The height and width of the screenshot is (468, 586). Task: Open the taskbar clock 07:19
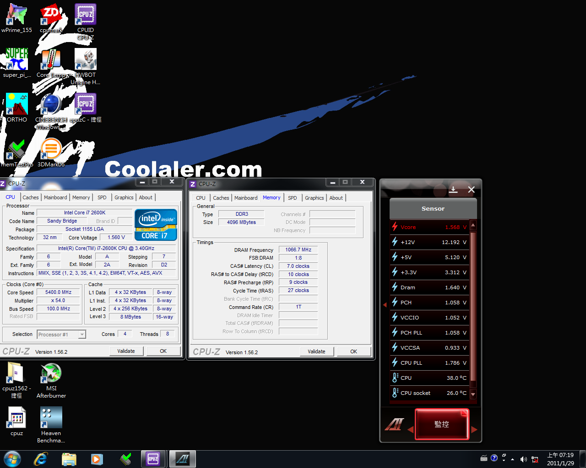[560, 459]
